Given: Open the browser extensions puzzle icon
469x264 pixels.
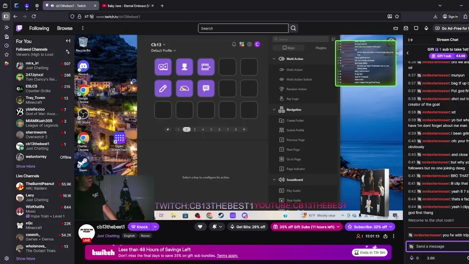Looking at the screenshot, I should click(x=465, y=16).
